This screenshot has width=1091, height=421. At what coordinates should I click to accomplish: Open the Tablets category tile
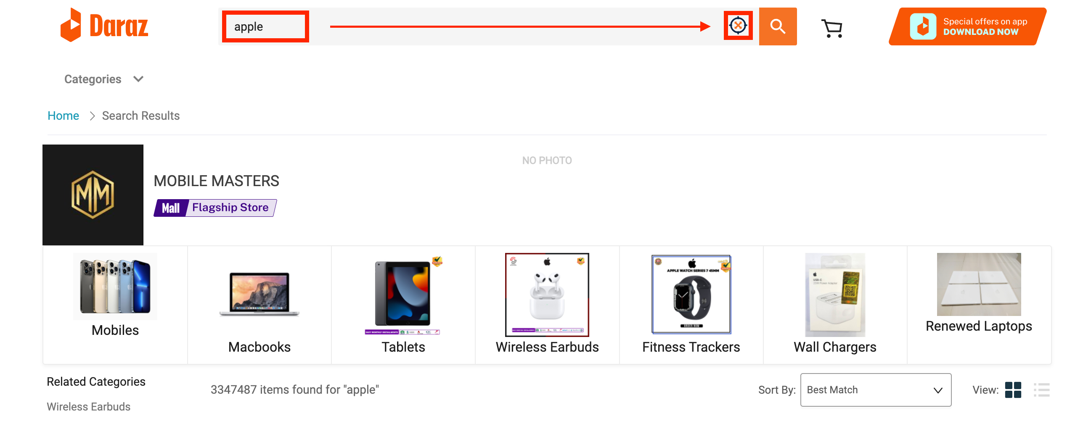403,305
